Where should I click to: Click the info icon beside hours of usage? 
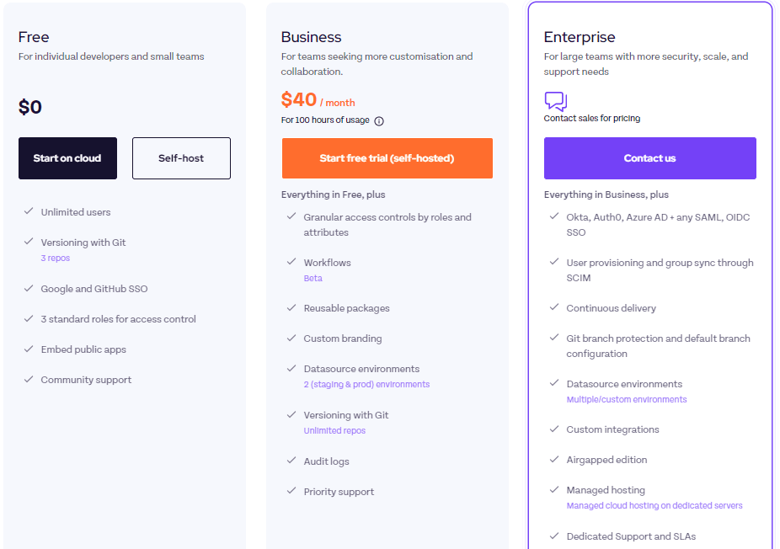point(378,121)
